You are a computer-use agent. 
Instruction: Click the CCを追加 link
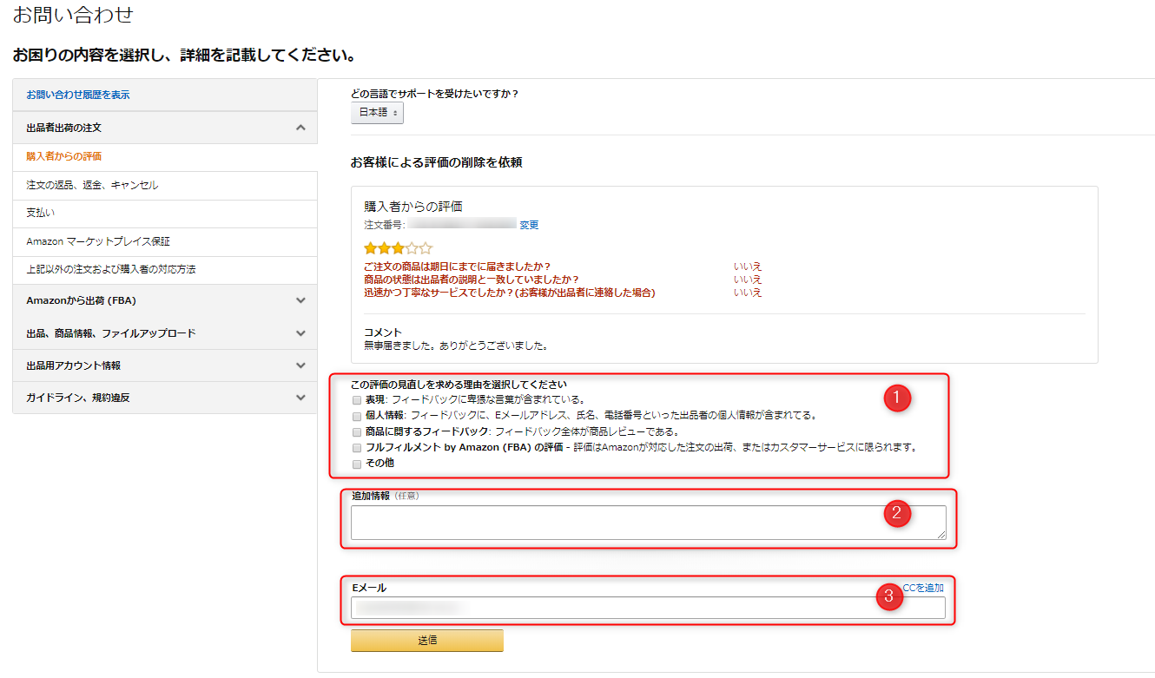(923, 588)
